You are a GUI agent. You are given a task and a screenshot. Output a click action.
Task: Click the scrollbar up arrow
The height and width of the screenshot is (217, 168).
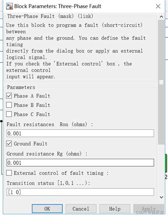[161, 17]
